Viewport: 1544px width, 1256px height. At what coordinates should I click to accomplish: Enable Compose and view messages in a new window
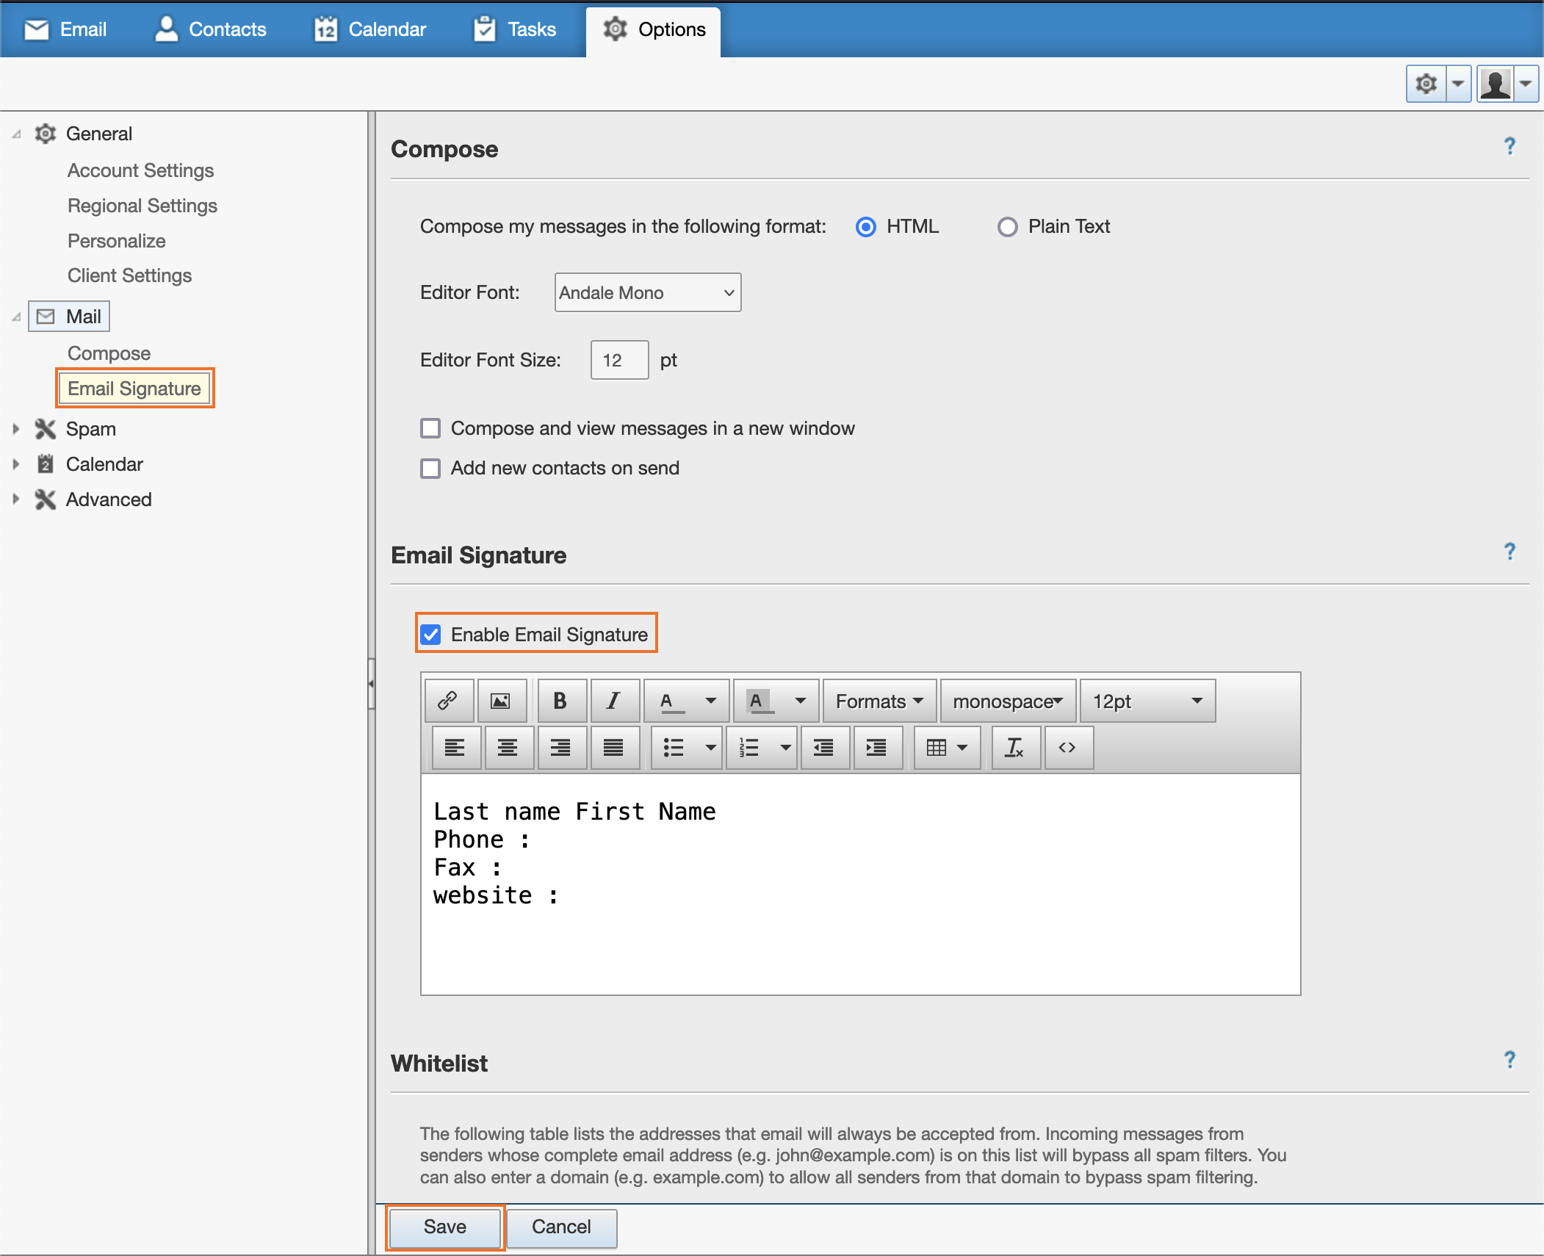click(430, 428)
